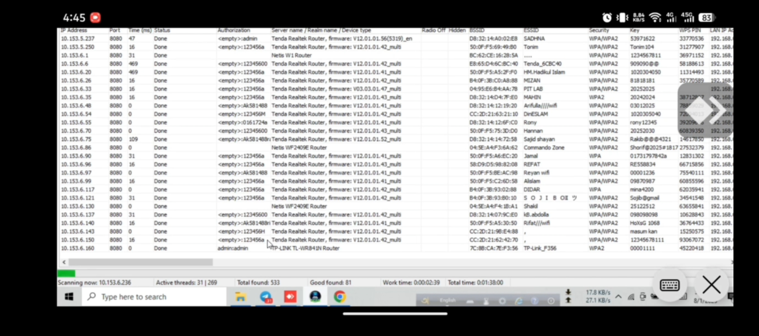Click the Good found: 81 status field

tap(330, 282)
